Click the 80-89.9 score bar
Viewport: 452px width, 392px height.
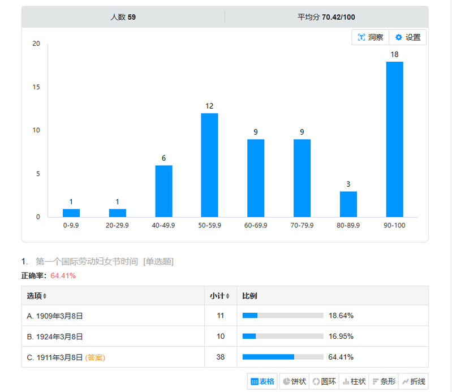[x=348, y=204]
